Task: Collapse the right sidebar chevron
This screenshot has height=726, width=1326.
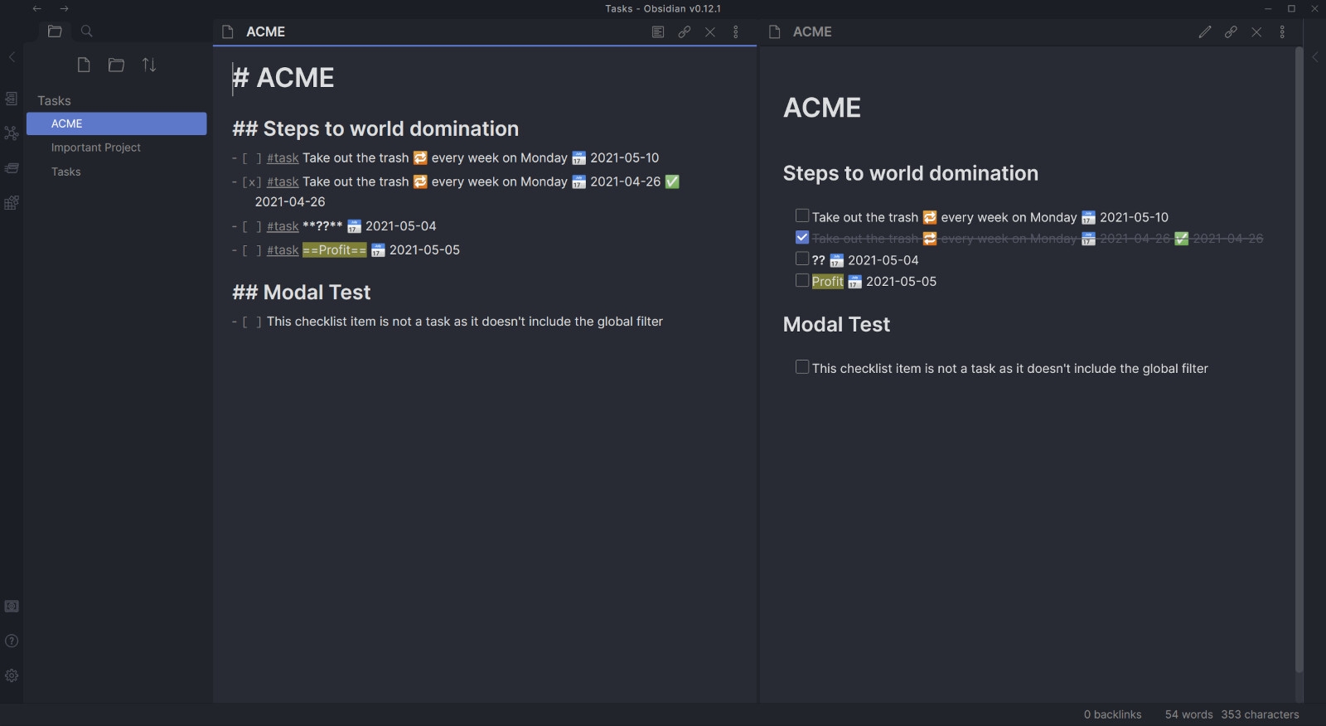Action: [1314, 57]
